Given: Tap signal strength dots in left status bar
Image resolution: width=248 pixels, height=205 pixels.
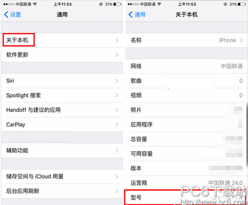Looking at the screenshot, I should click(x=9, y=4).
